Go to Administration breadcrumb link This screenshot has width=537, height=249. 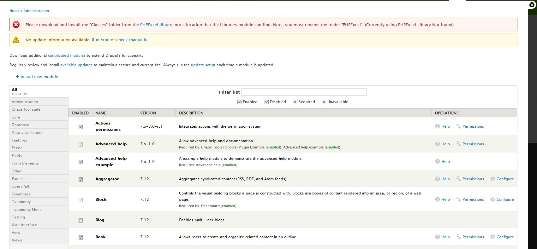[x=36, y=11]
